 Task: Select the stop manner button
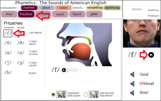pyautogui.click(x=9, y=14)
